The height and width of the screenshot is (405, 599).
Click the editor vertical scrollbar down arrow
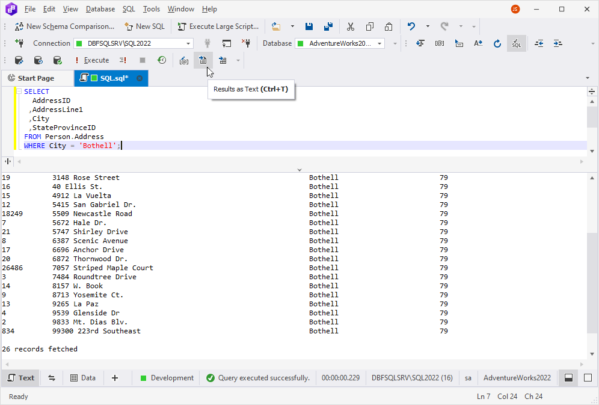592,151
